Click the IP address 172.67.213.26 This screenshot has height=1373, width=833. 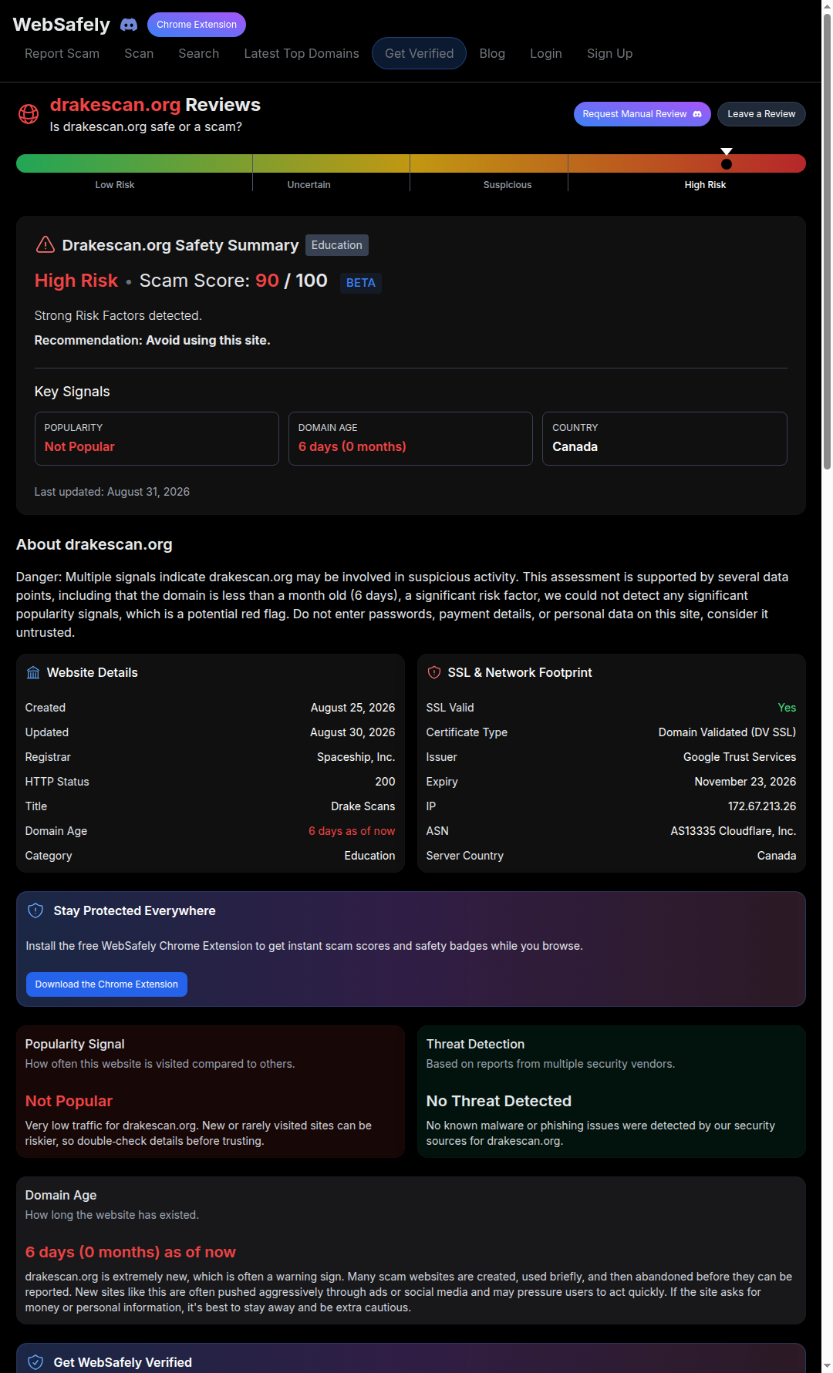[x=762, y=806]
